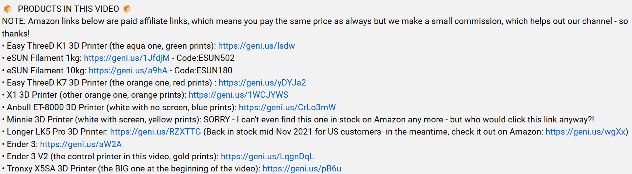Open the Anbull ET-8000 printer link

(287, 107)
